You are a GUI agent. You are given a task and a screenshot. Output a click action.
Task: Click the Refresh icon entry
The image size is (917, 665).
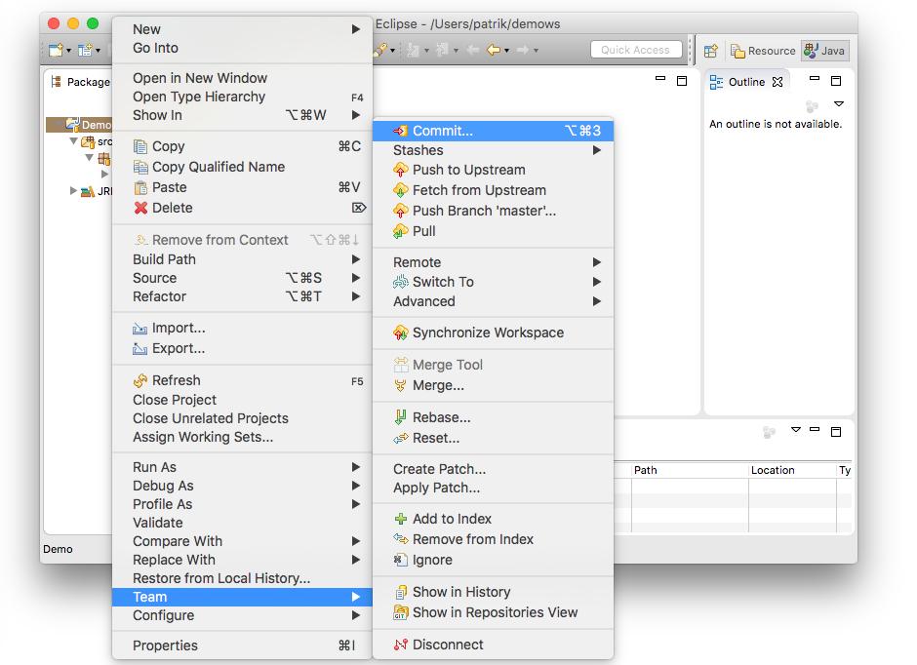(140, 381)
